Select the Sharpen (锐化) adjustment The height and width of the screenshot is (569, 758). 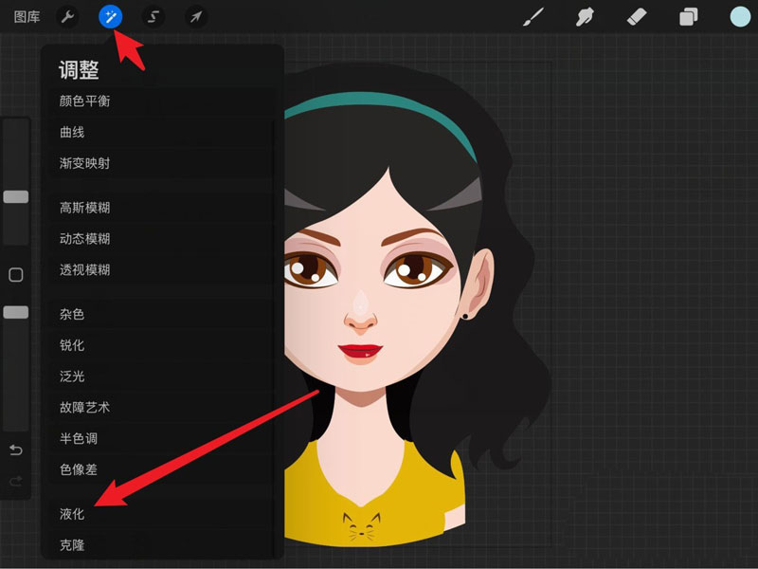[71, 345]
